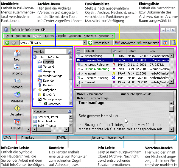Viewport: 179px width, 168px height.
Task: Click the Weiterleiten forward icon
Action: pyautogui.click(x=139, y=43)
